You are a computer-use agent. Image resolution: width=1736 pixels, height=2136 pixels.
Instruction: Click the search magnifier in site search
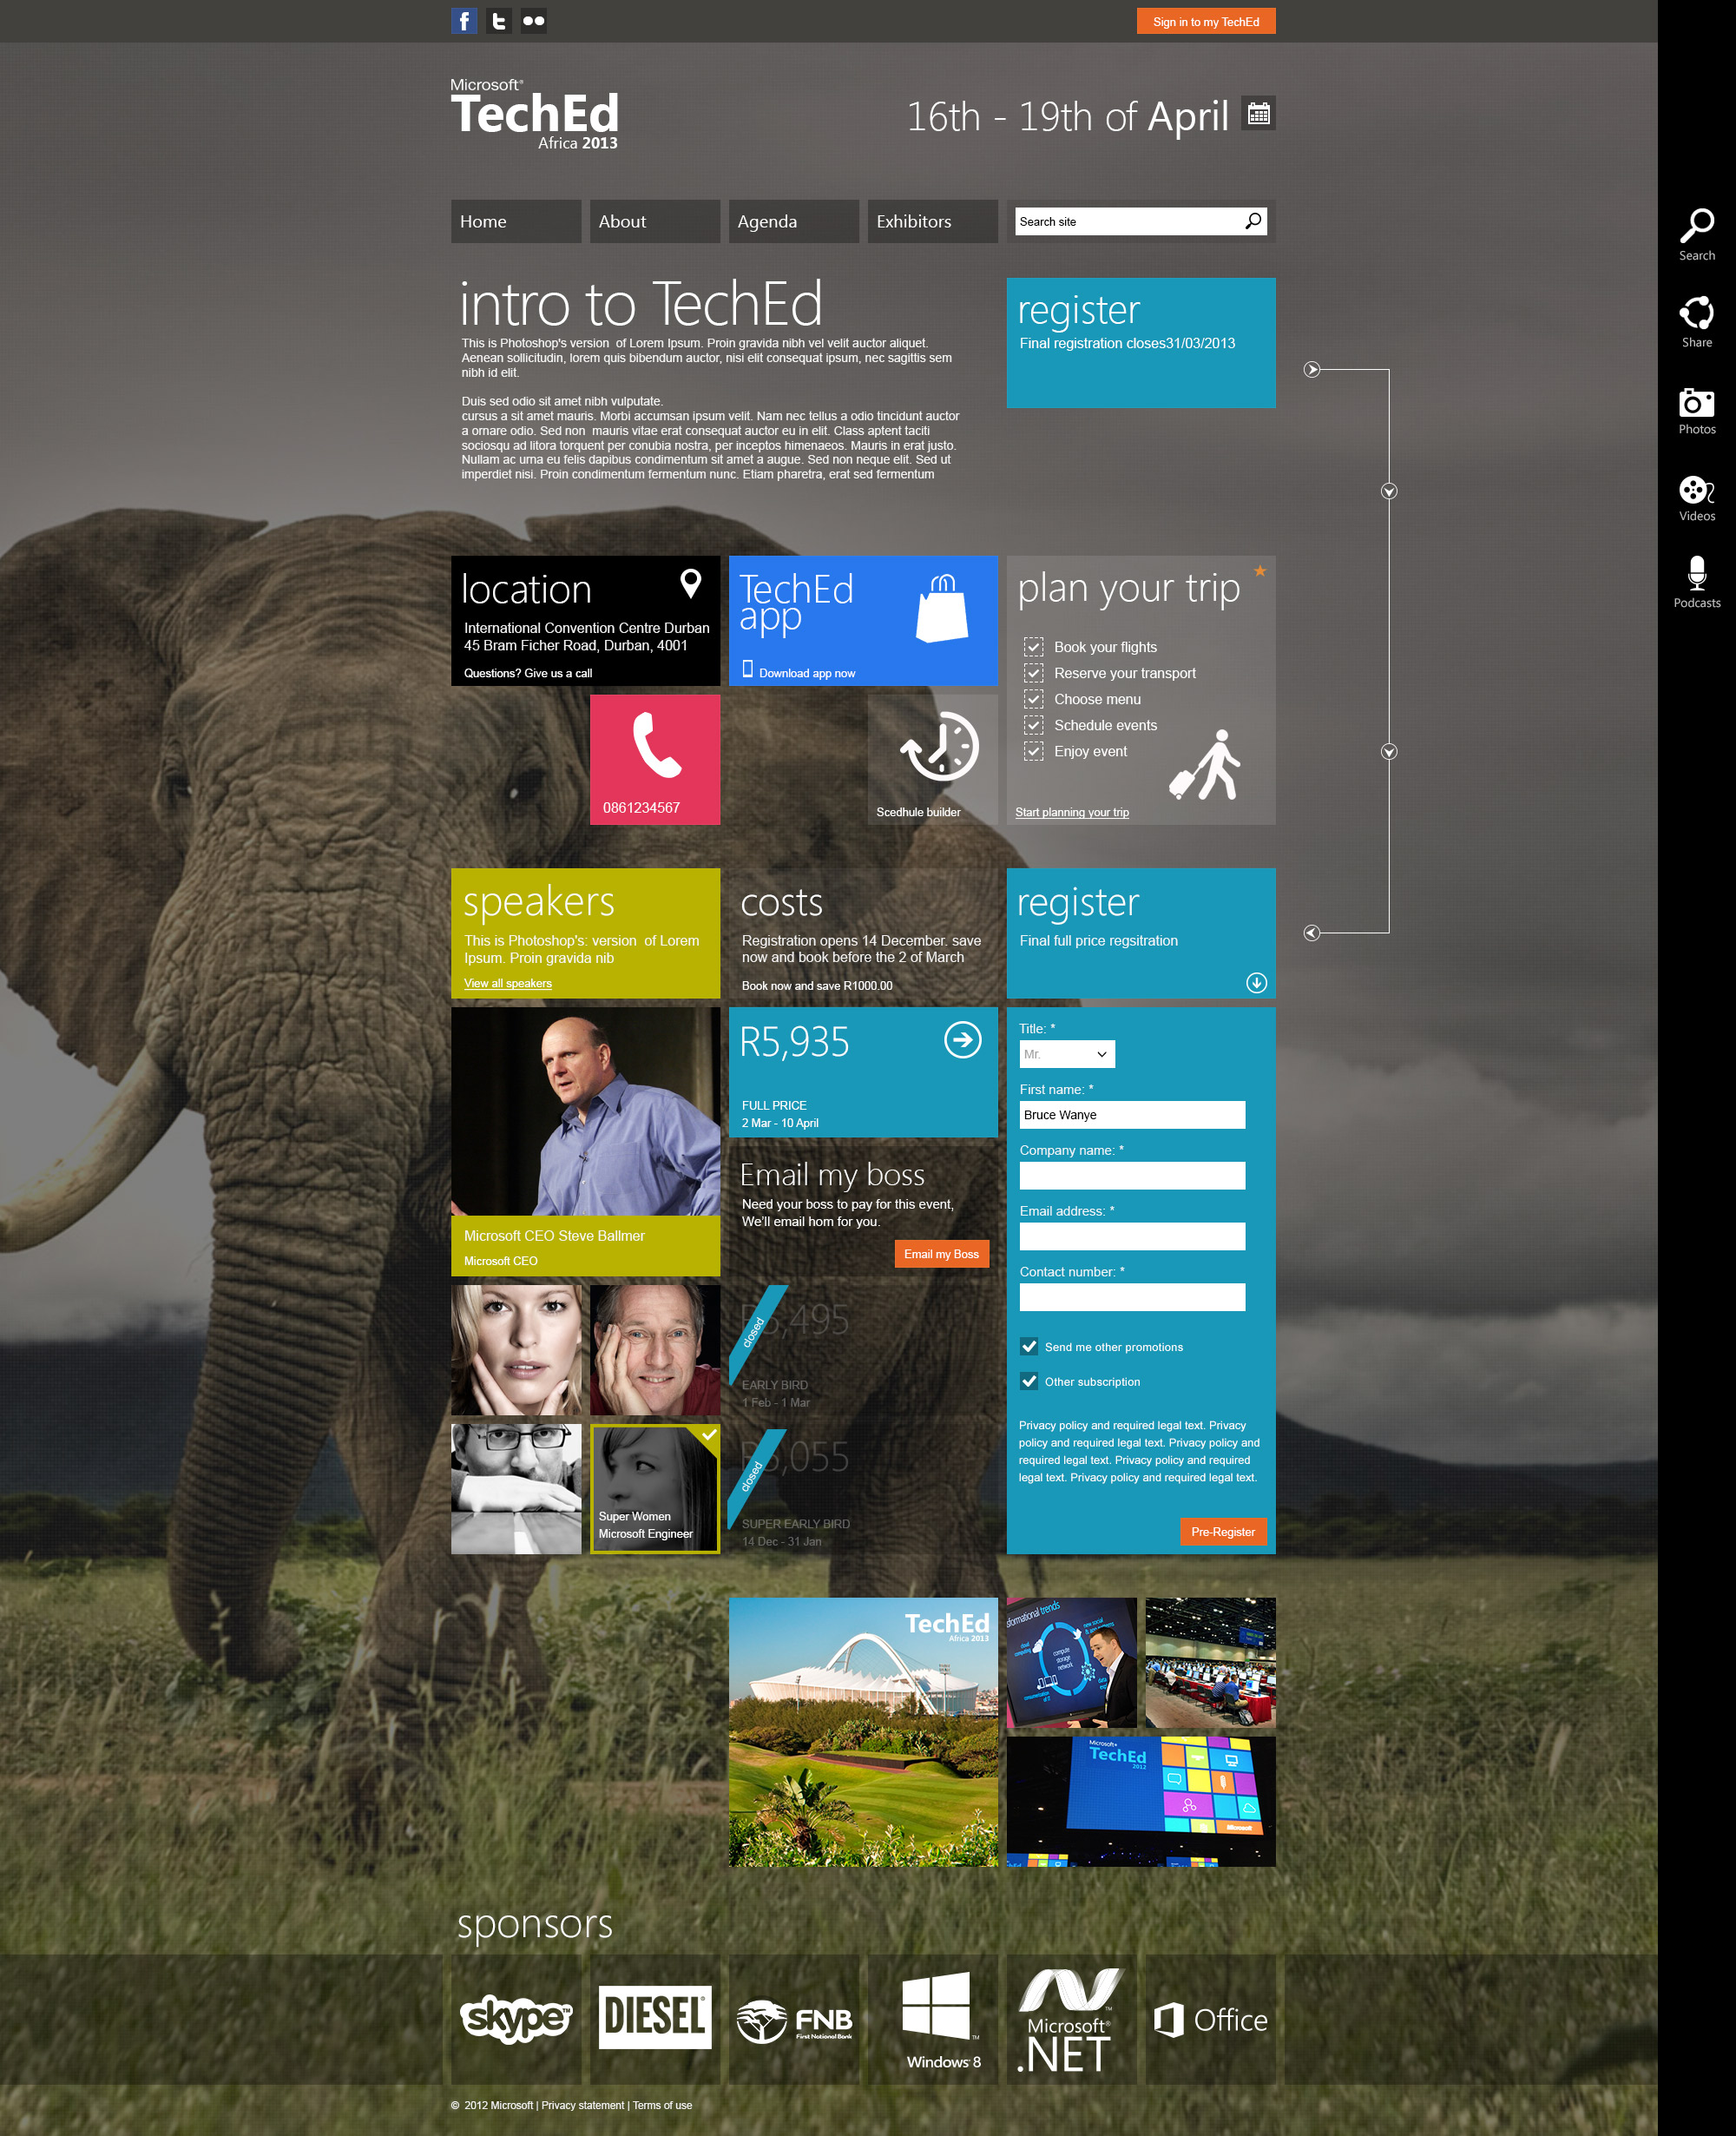[x=1253, y=221]
